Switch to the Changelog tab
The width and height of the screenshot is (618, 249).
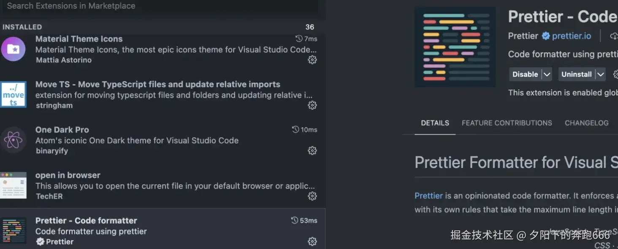(586, 123)
